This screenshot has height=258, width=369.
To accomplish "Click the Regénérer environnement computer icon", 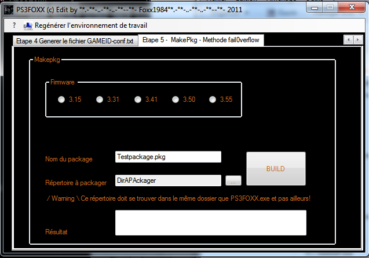I will [x=28, y=25].
